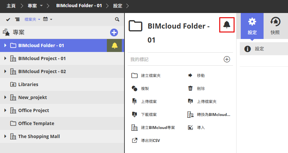Click the checkmark selection icon
Image resolution: width=288 pixels, height=153 pixels.
click(x=8, y=19)
